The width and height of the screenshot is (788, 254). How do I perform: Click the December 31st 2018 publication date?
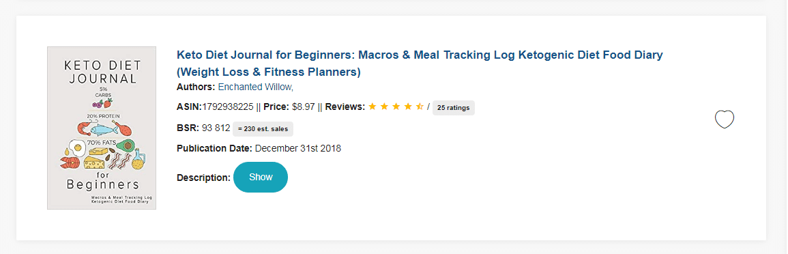[x=298, y=148]
